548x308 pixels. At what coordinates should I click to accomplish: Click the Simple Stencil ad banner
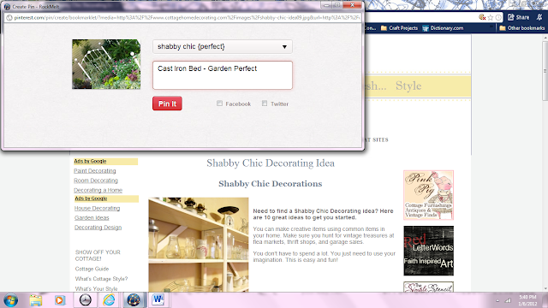click(428, 287)
